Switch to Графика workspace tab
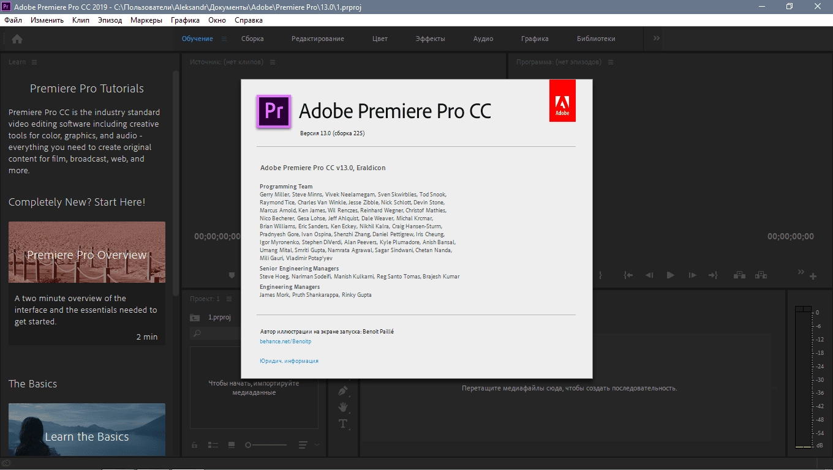The width and height of the screenshot is (833, 470). click(535, 39)
